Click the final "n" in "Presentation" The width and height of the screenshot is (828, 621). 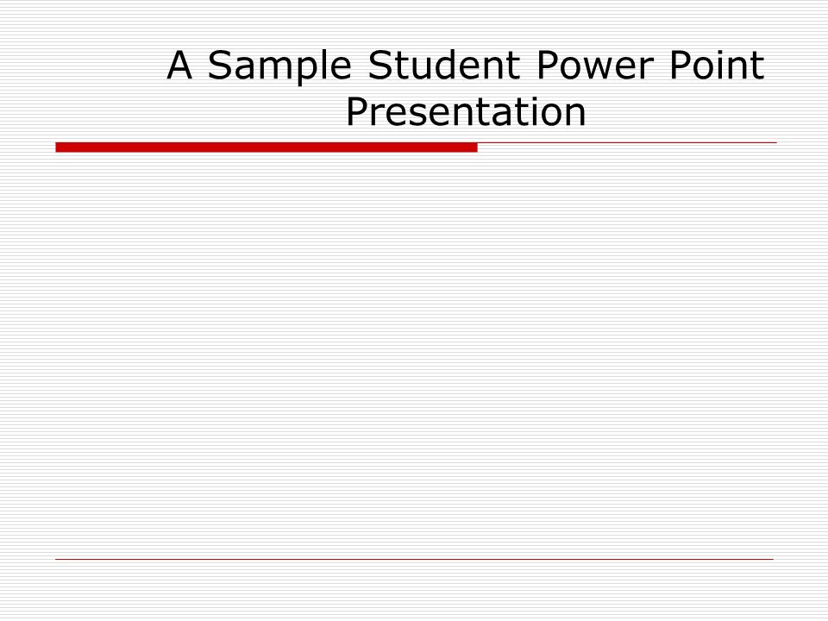coord(575,116)
